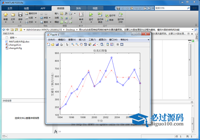Click the help question mark icon
Screen dimensions: 200x140
tap(149, 8)
